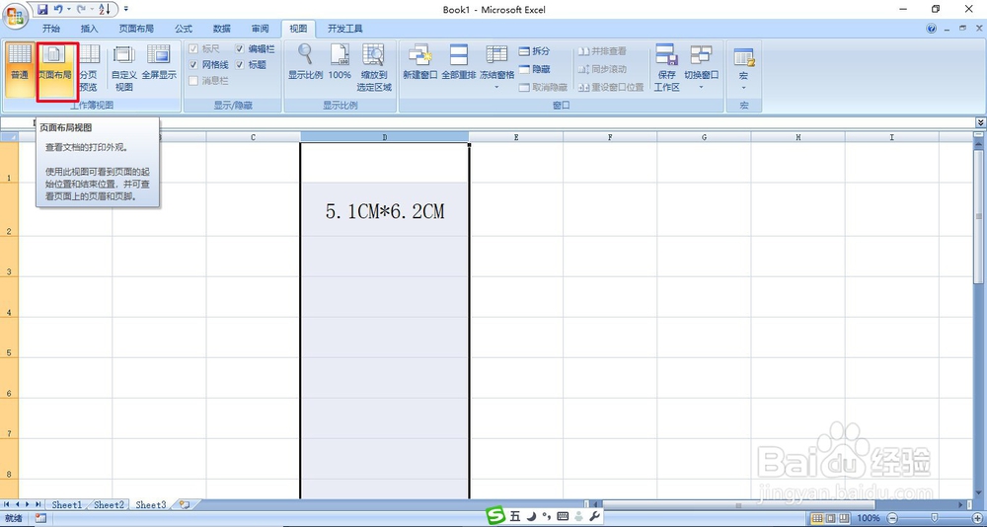Save Workspace (保存工作区)
The image size is (987, 527).
666,69
